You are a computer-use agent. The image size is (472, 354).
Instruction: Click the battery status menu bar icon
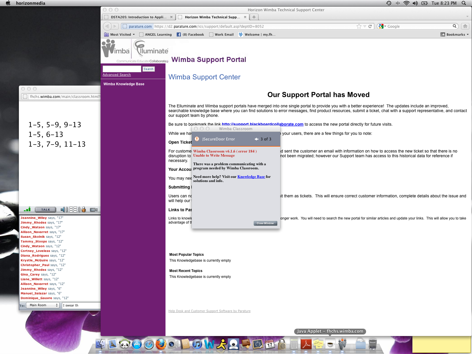coord(425,3)
